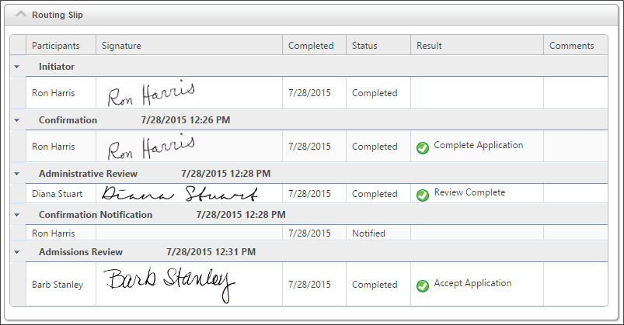Collapse the Routing Slip panel chevron
The width and height of the screenshot is (624, 325).
tap(21, 14)
